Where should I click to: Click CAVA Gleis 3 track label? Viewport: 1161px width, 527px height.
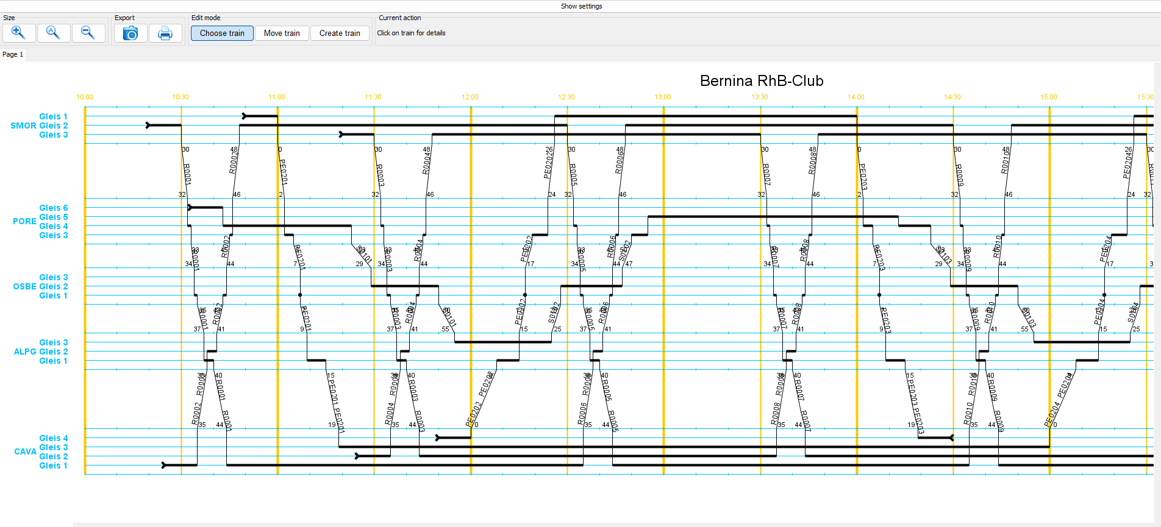[54, 447]
